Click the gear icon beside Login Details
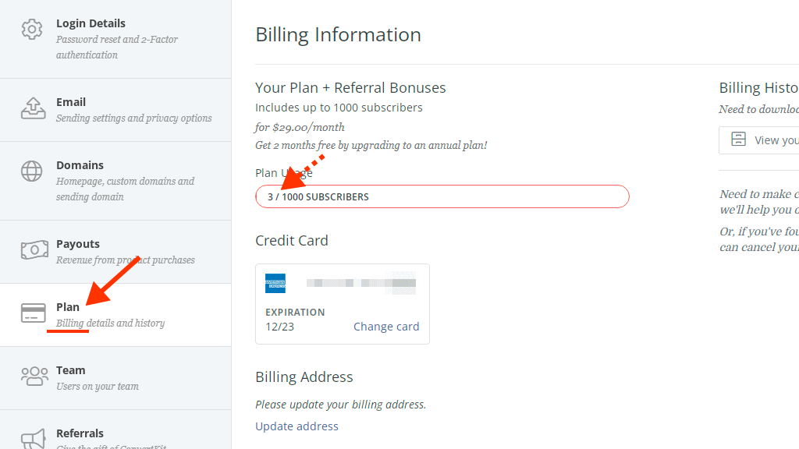This screenshot has width=799, height=449. pos(31,30)
